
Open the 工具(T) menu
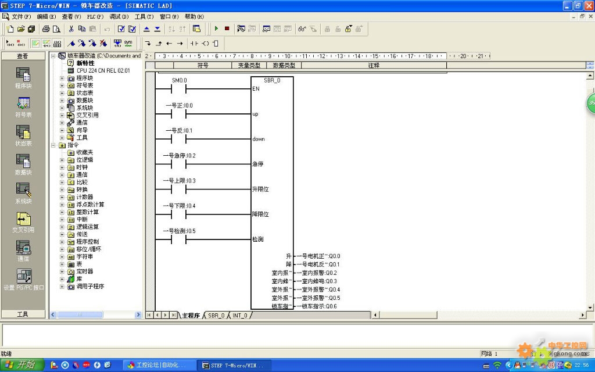tap(144, 17)
